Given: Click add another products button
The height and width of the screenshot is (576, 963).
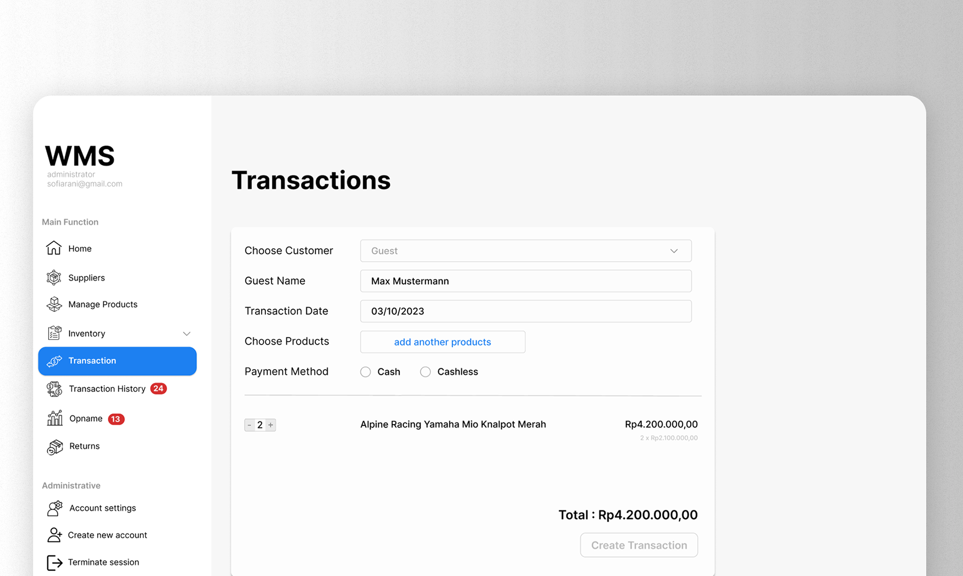Looking at the screenshot, I should coord(442,342).
